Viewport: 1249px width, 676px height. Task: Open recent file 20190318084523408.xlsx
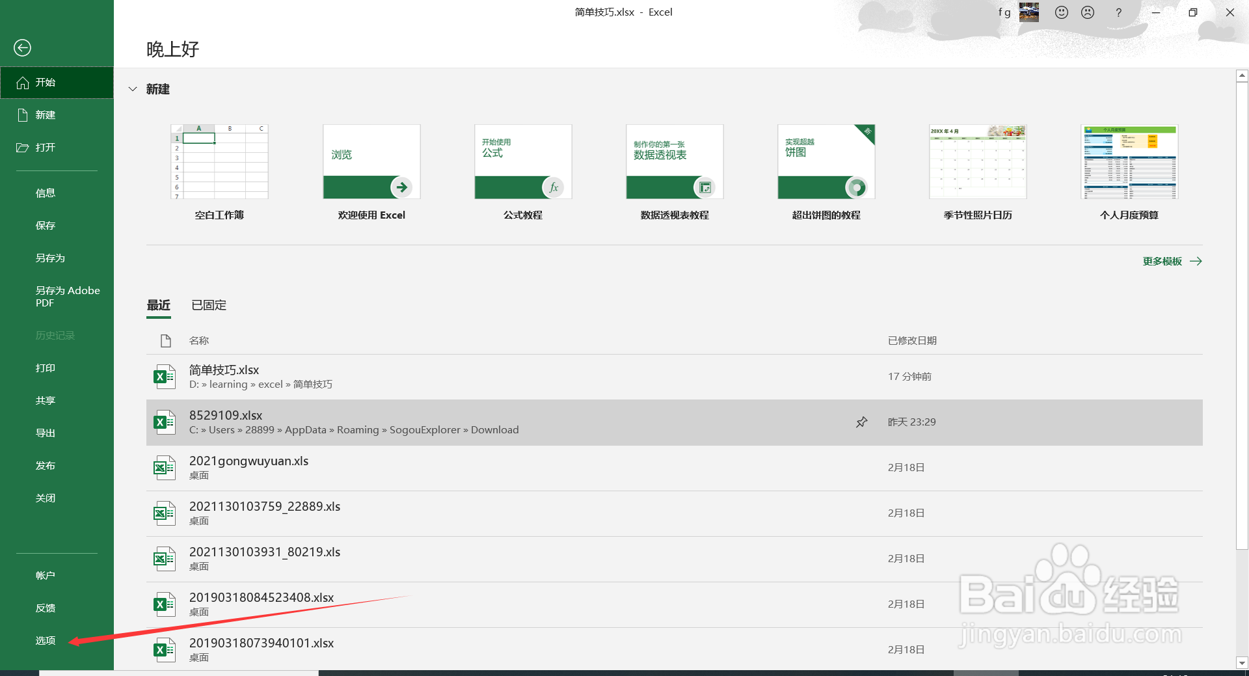coord(675,604)
